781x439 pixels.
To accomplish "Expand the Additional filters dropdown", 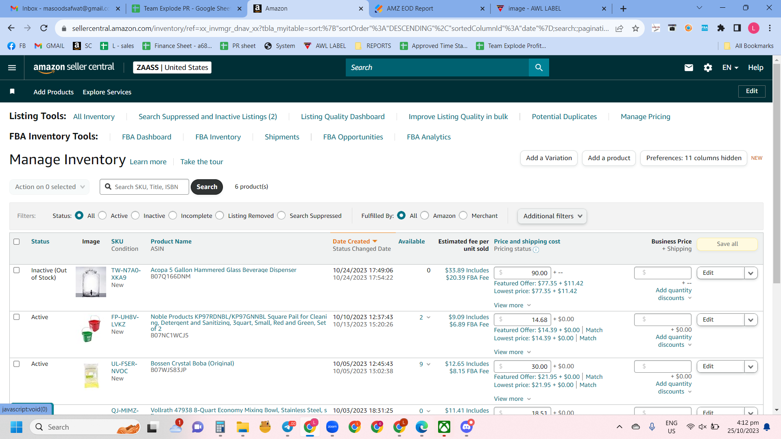I will [552, 216].
